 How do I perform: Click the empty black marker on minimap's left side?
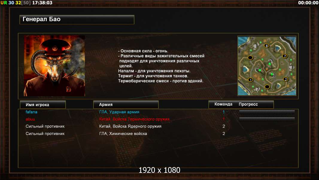250,58
